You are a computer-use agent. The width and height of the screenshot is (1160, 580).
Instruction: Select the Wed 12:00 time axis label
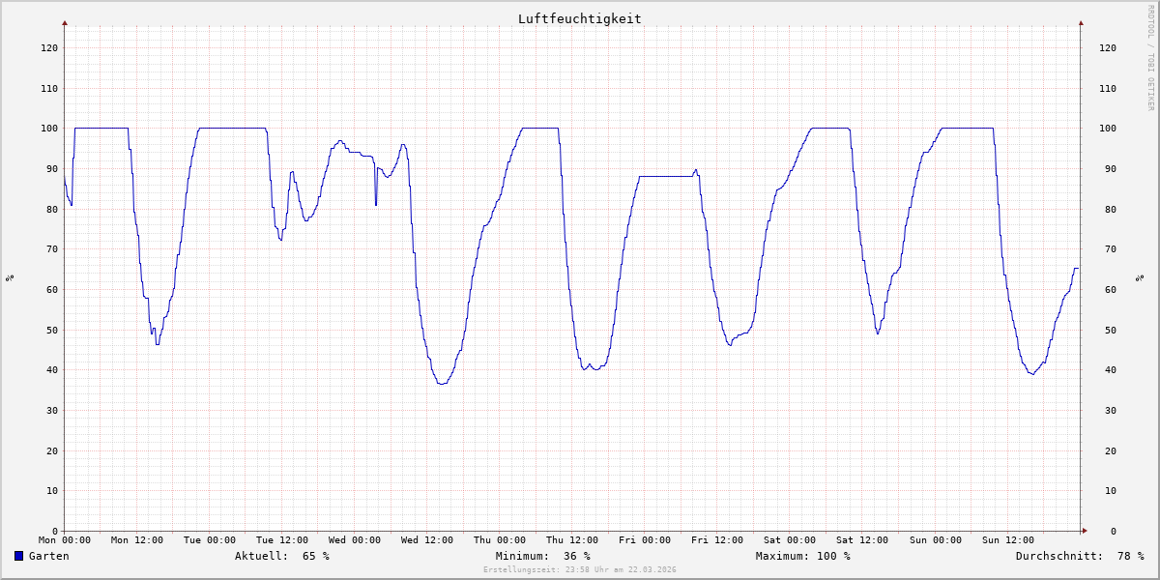tap(427, 540)
